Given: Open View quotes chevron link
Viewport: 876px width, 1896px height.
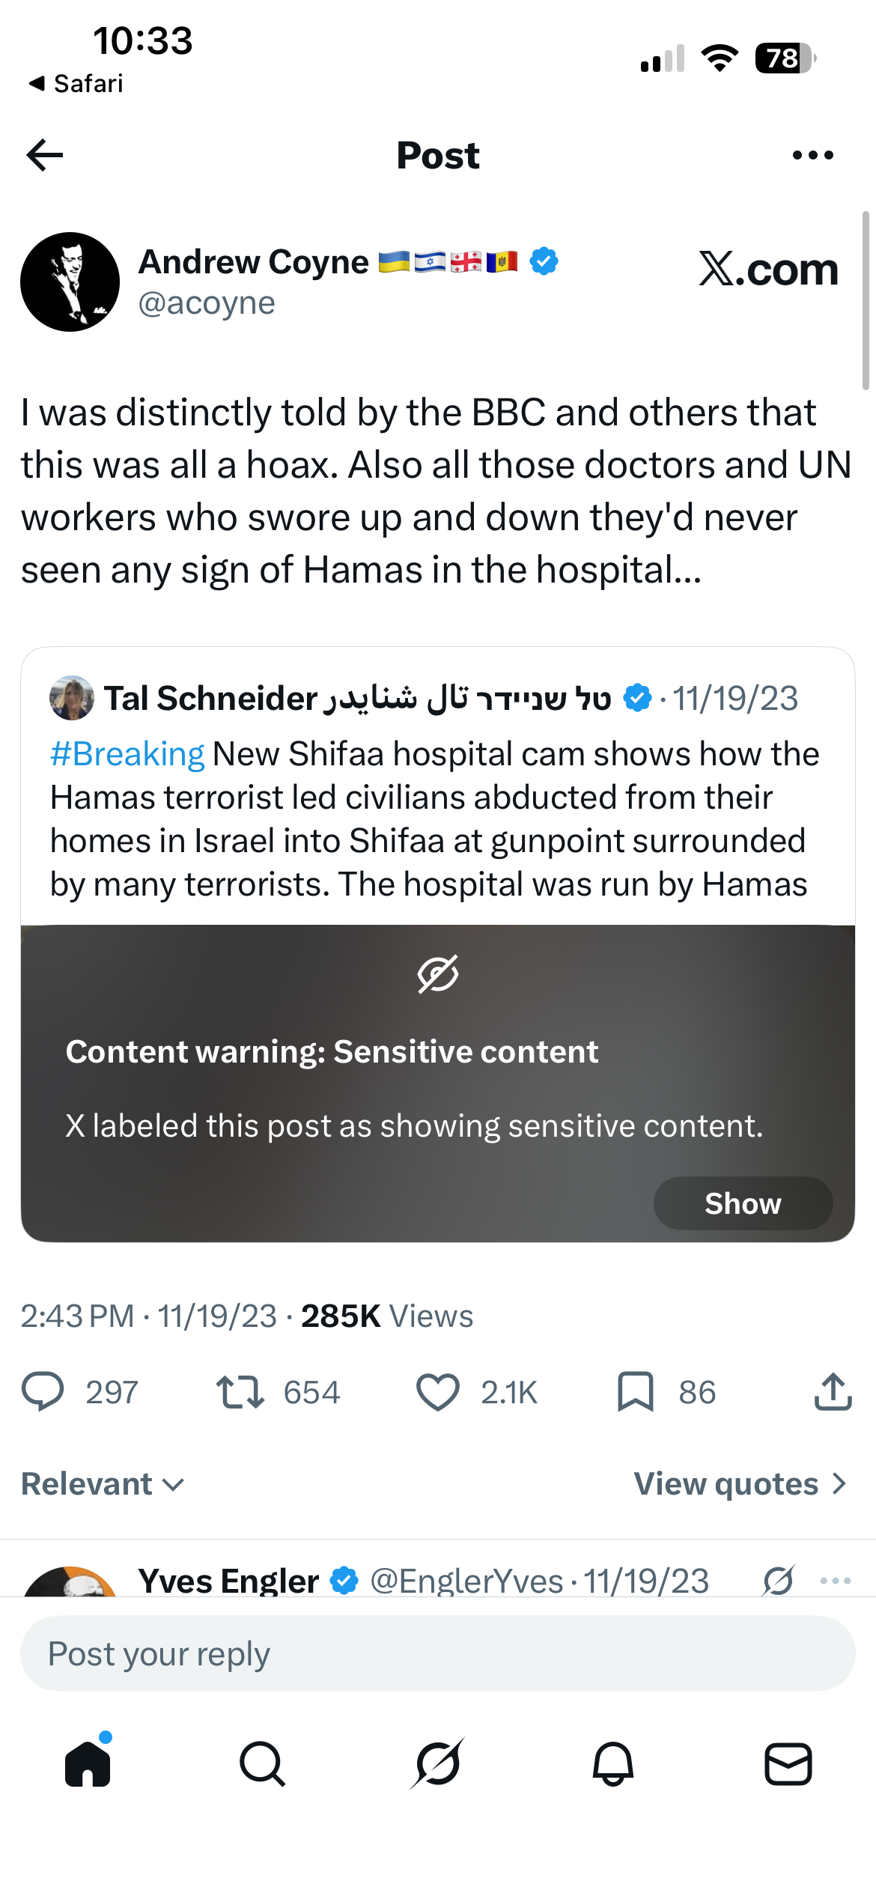Looking at the screenshot, I should pyautogui.click(x=740, y=1483).
